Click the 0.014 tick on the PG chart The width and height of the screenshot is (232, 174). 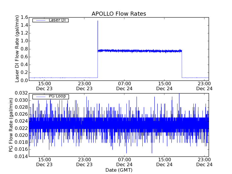21,156
